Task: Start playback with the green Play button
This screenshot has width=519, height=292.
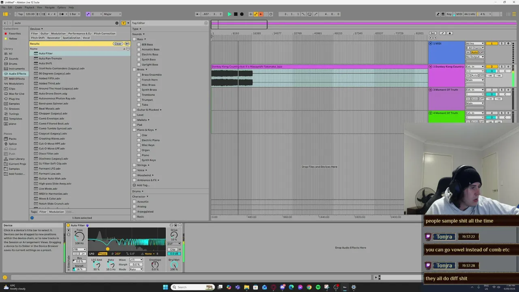Action: 229,14
